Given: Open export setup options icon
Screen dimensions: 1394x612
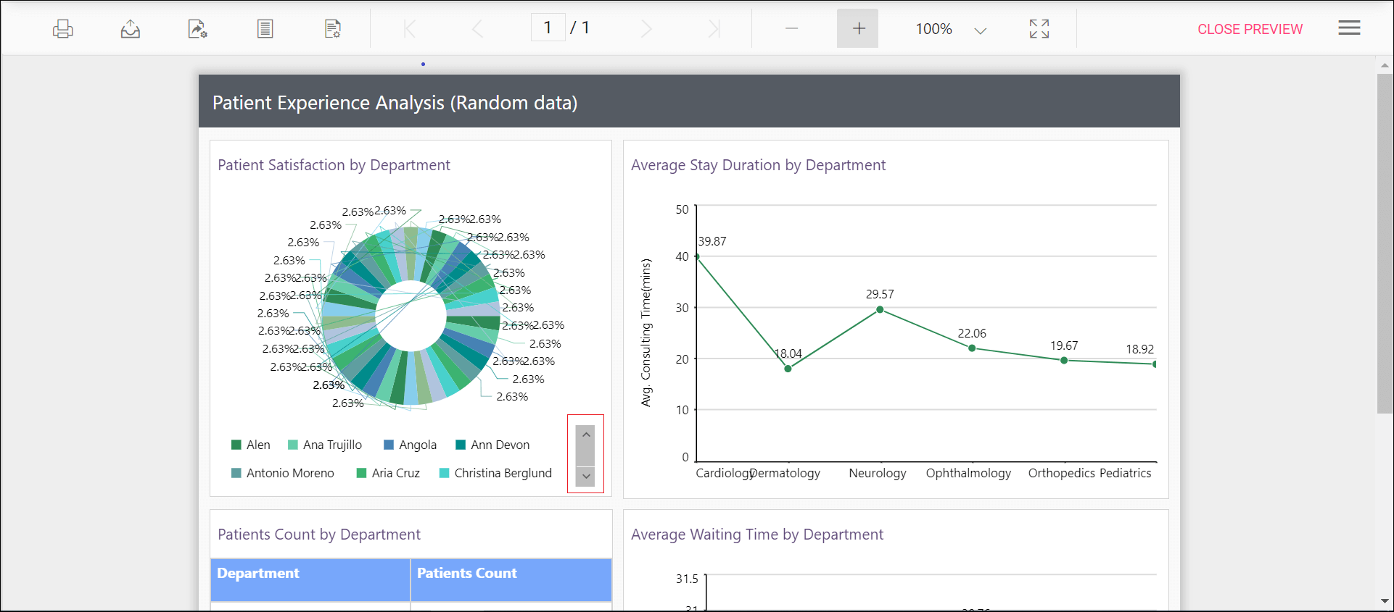Looking at the screenshot, I should [197, 29].
